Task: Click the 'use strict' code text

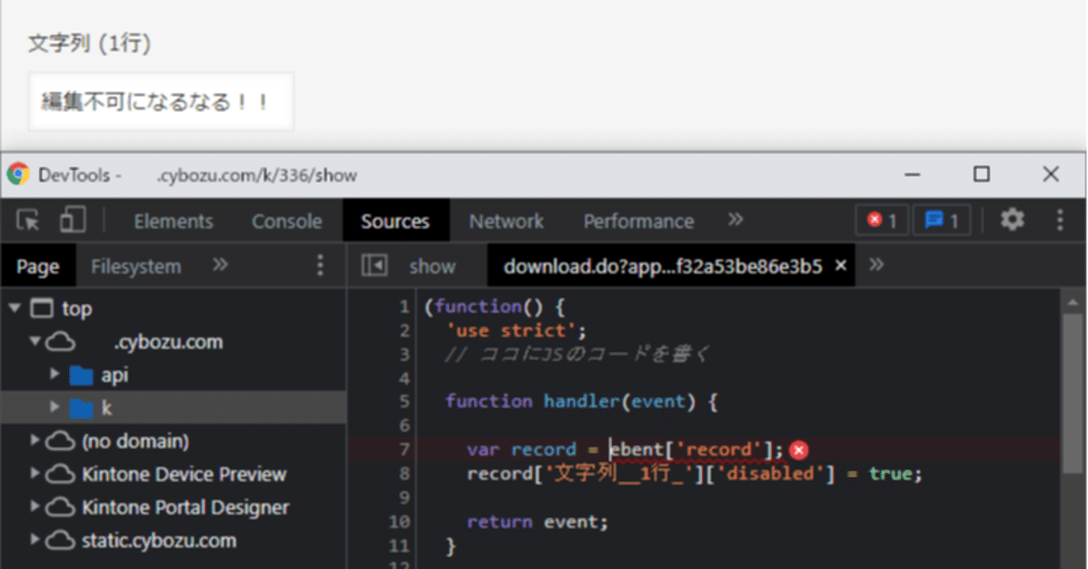Action: (x=516, y=330)
